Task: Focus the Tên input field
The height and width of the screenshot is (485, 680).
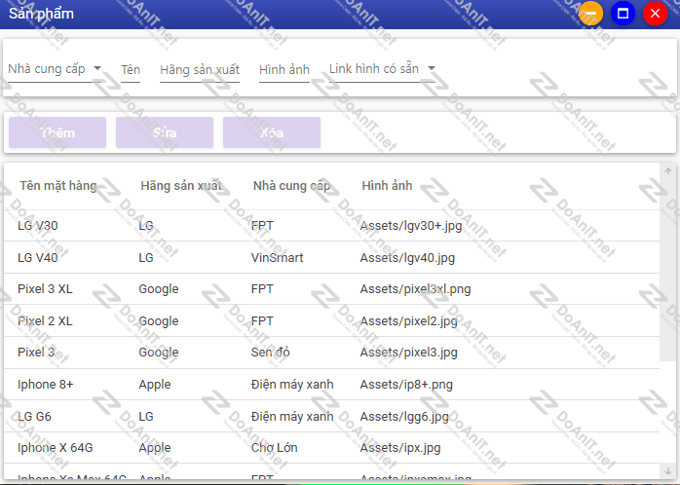Action: coord(131,70)
